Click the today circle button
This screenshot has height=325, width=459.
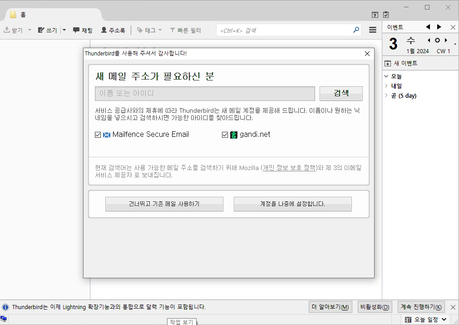click(437, 40)
